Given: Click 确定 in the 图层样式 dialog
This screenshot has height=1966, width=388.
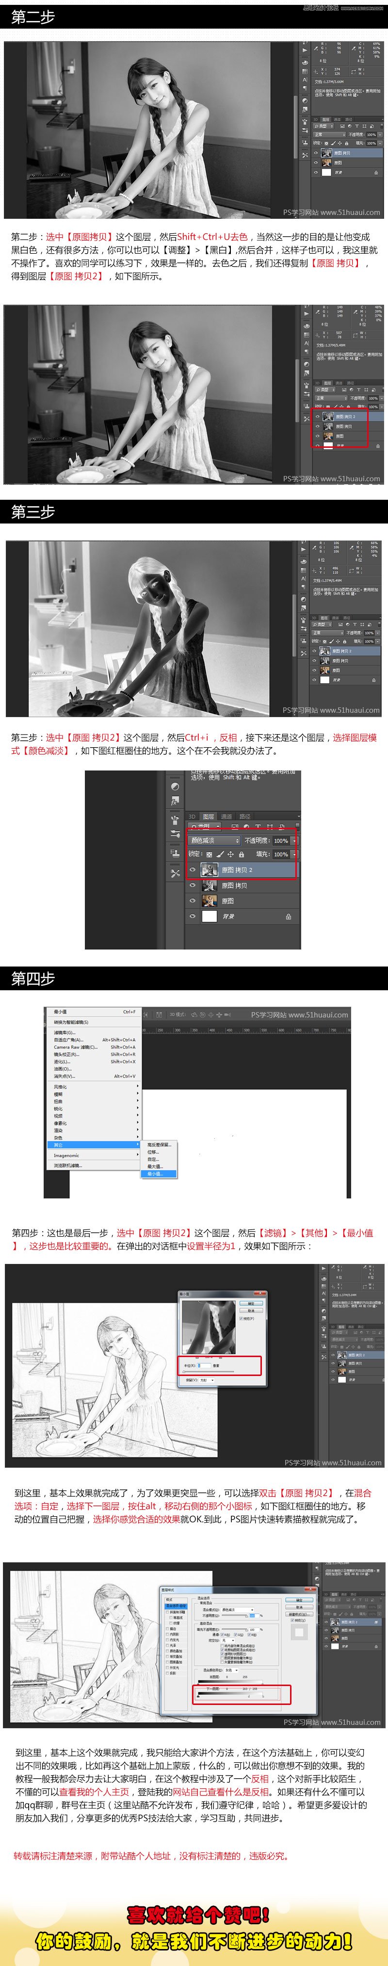Looking at the screenshot, I should click(x=300, y=1600).
